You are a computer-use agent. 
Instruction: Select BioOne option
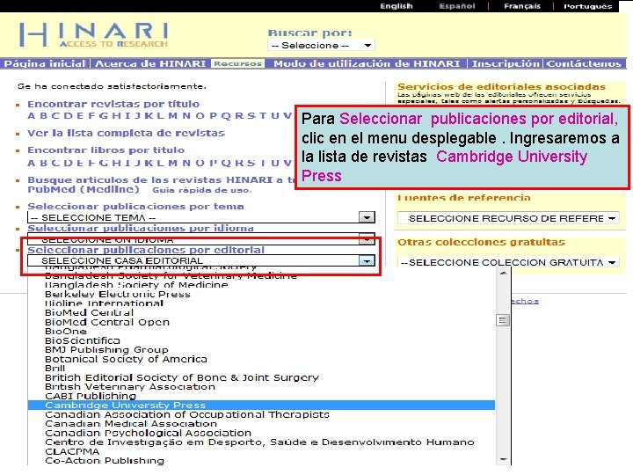[66, 332]
